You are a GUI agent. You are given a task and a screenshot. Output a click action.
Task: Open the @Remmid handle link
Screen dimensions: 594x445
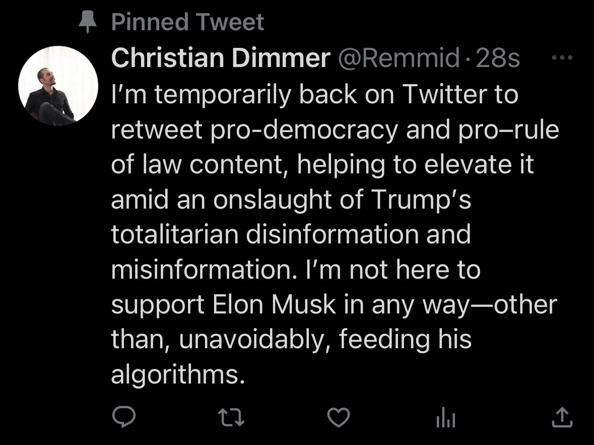coord(399,59)
